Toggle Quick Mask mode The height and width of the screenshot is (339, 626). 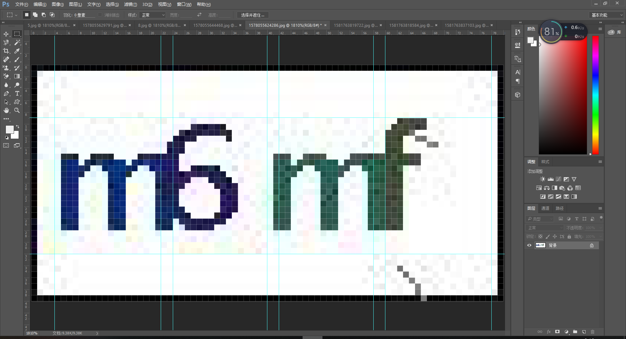(x=6, y=146)
